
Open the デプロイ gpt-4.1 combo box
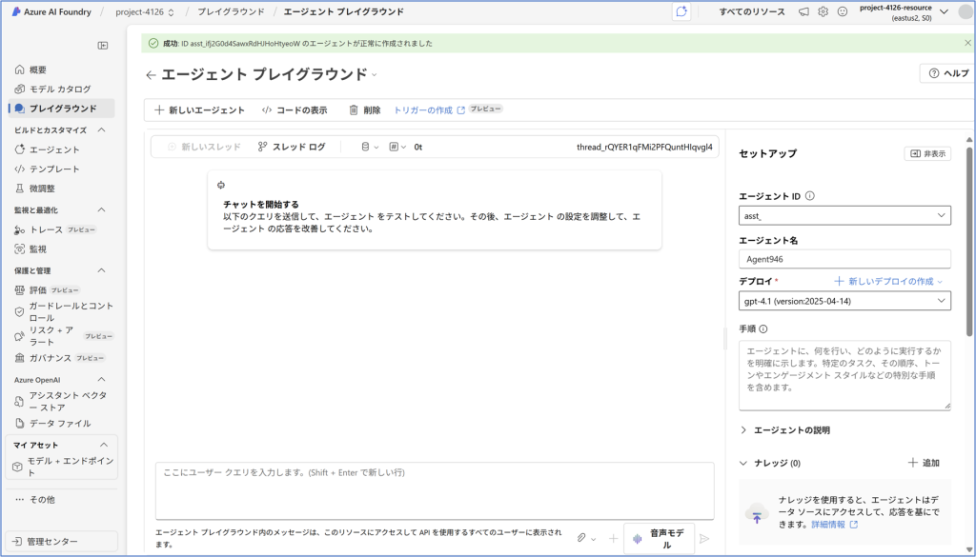[844, 301]
